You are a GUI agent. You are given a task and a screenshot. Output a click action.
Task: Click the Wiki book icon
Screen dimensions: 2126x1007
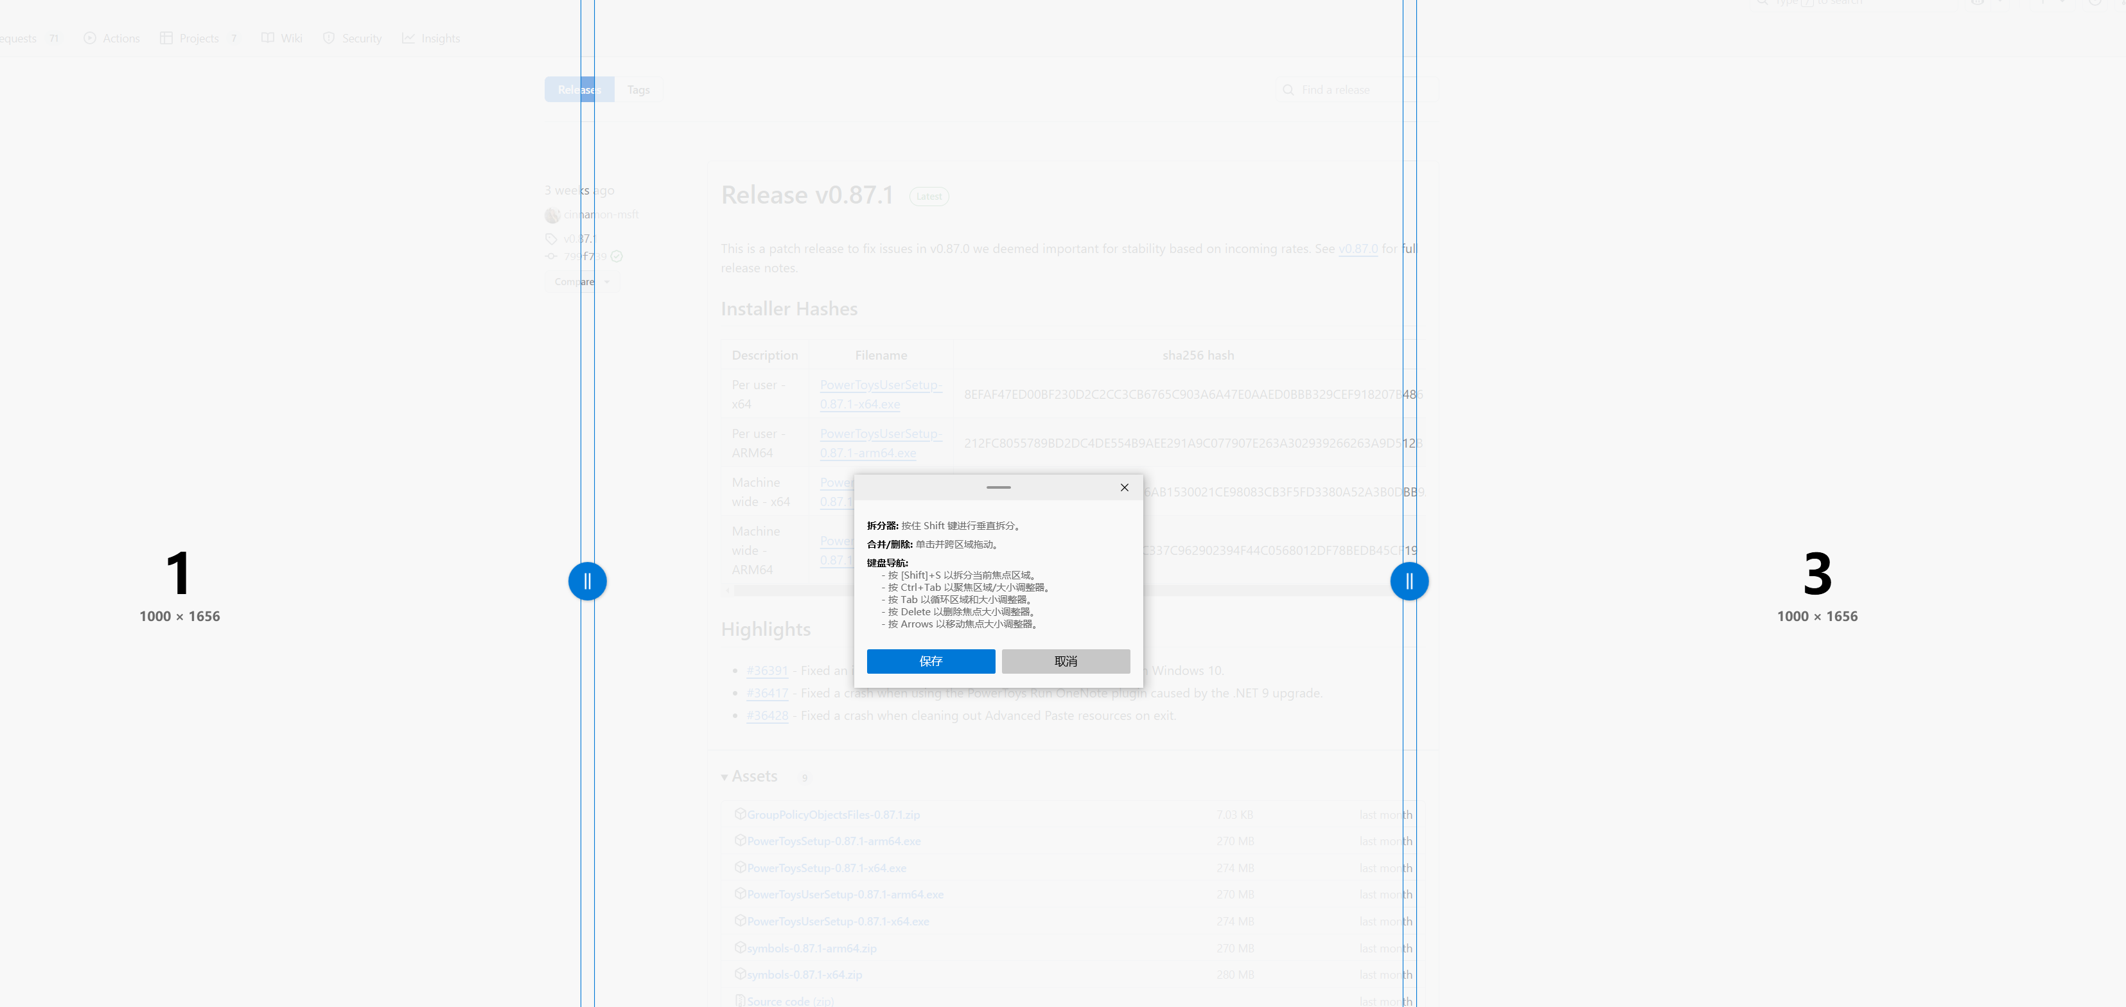[267, 38]
